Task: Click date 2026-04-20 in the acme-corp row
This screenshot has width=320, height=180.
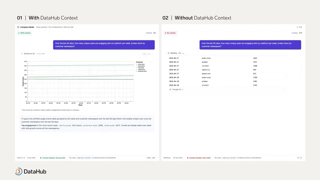Action: click(174, 77)
